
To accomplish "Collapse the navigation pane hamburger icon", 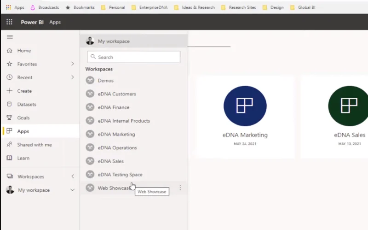I will click(10, 37).
